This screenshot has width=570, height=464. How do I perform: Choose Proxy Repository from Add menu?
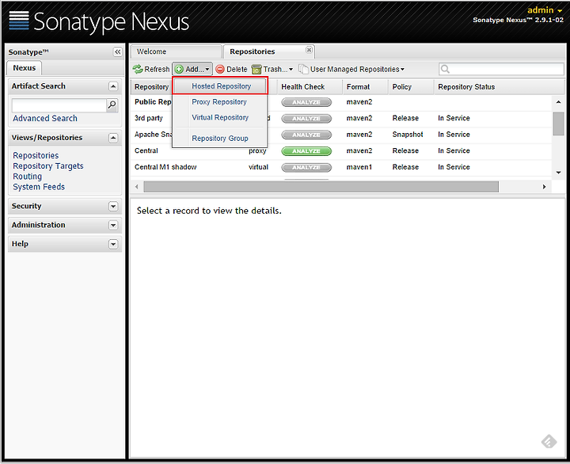tap(219, 102)
